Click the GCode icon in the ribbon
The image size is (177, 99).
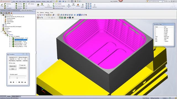pos(73,5)
